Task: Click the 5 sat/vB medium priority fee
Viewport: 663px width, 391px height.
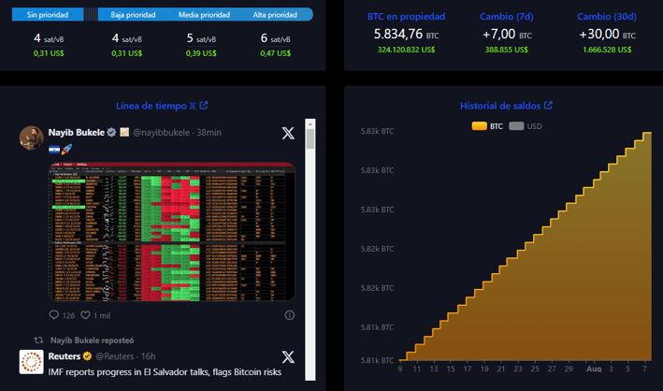Action: click(201, 38)
